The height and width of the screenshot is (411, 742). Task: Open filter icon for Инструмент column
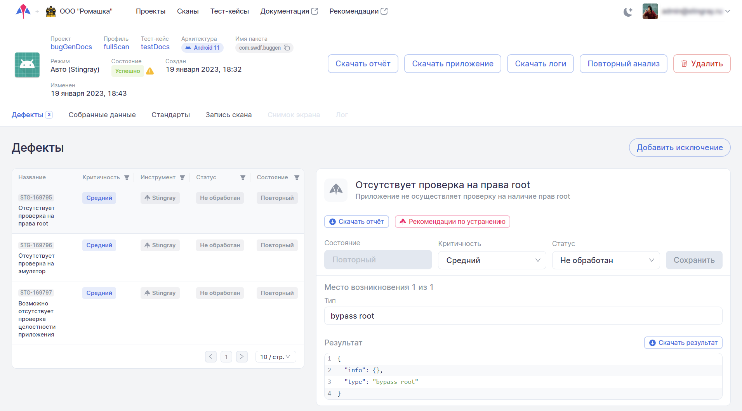point(182,177)
